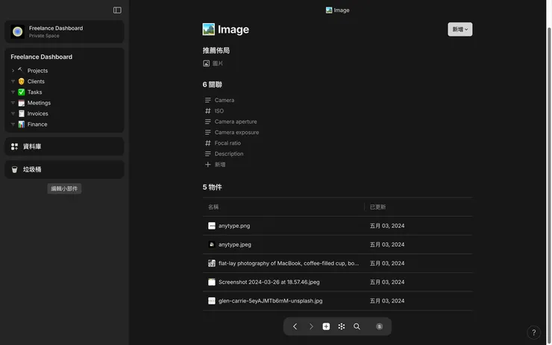Click the Camera text-lines icon
Viewport: 552px width, 345px height.
click(207, 101)
